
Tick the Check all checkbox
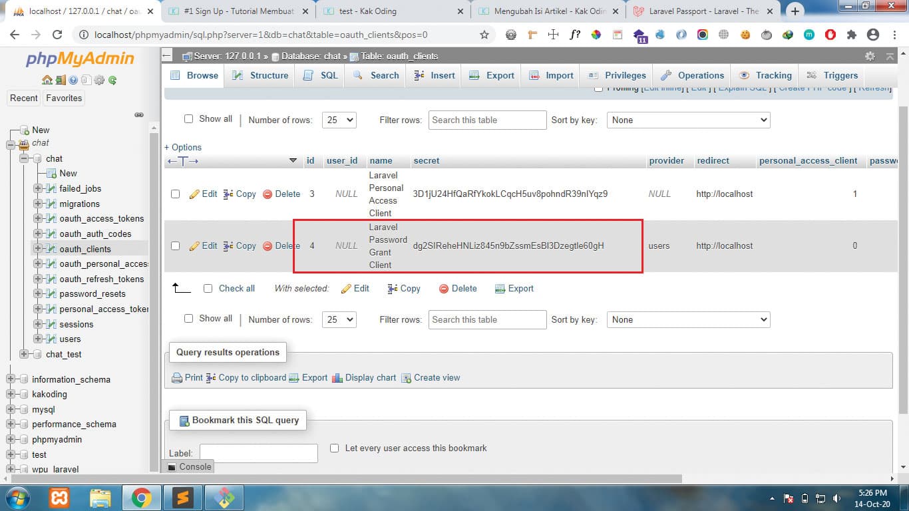208,289
